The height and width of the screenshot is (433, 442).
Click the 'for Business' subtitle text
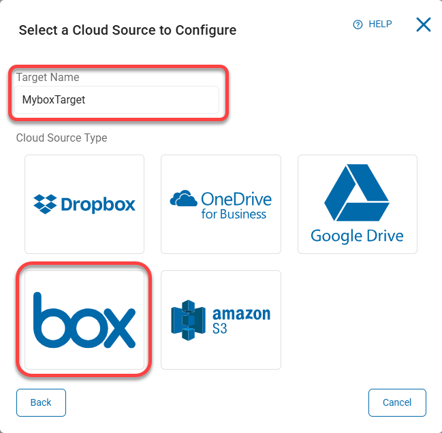coord(234,214)
